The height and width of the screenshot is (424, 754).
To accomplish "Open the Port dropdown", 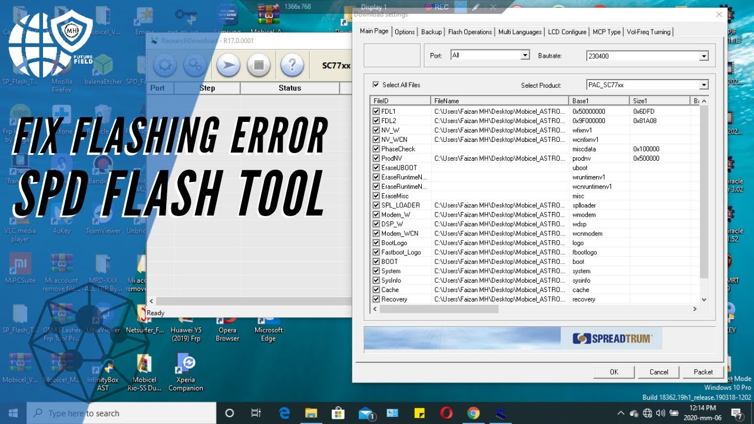I will pos(525,55).
